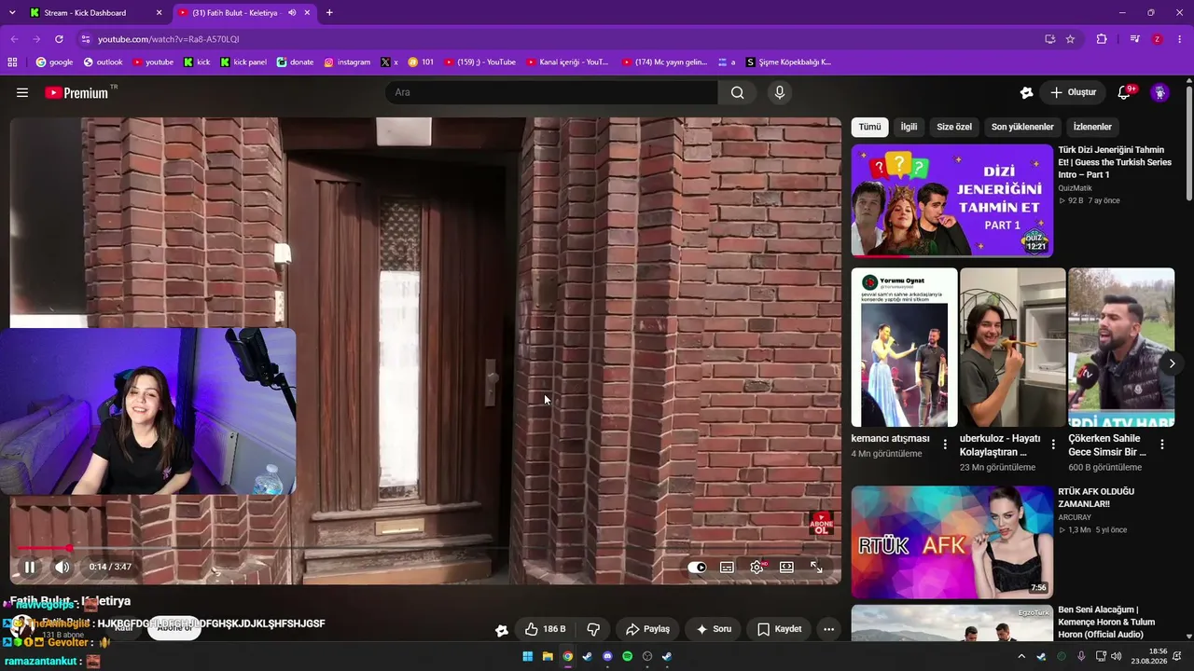Open the instagram bookmark
Screen dimensions: 1194x671
click(347, 62)
